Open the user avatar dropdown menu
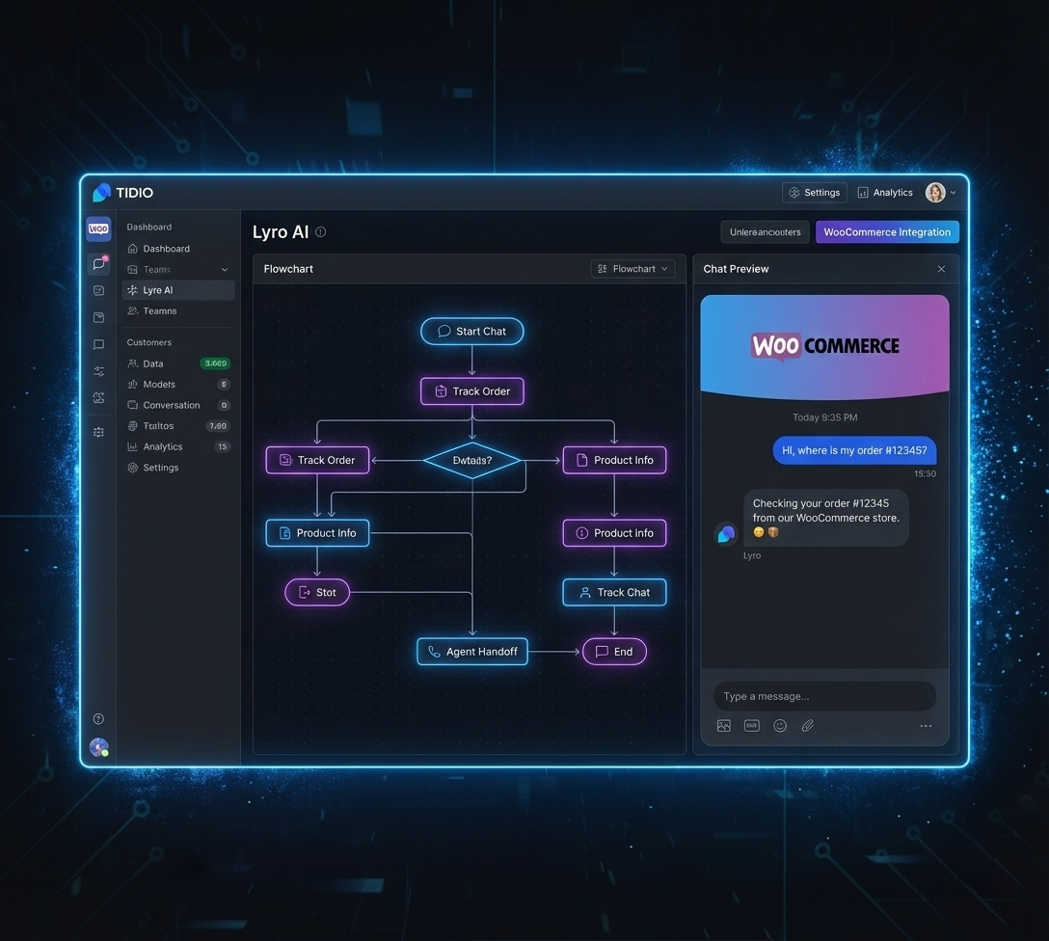This screenshot has width=1049, height=941. coord(940,193)
